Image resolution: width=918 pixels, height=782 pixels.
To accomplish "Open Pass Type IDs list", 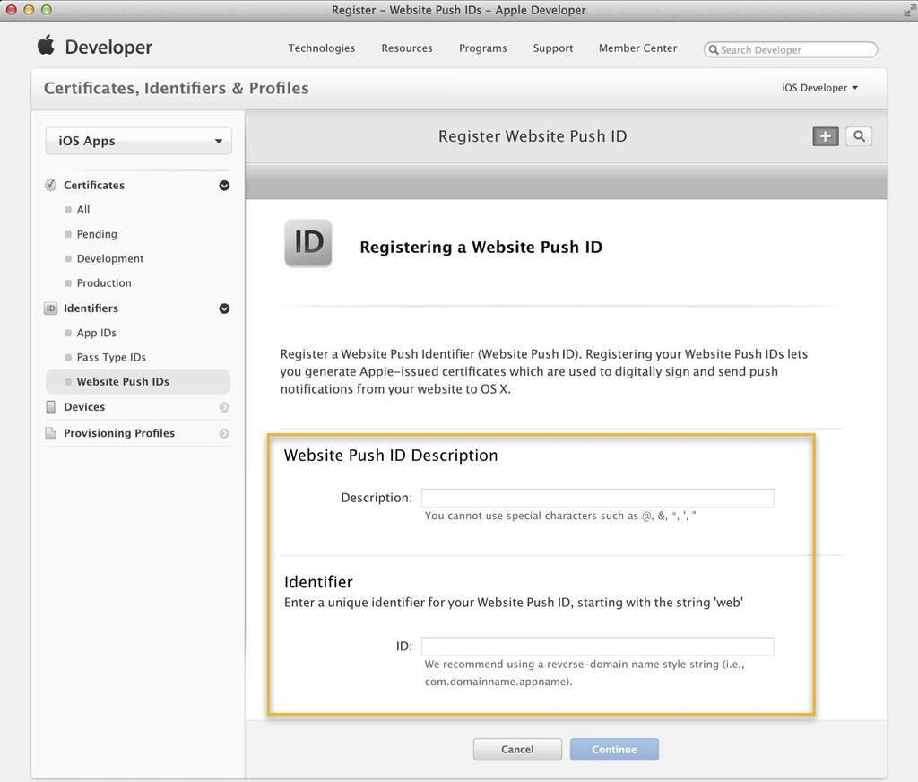I will coord(111,357).
